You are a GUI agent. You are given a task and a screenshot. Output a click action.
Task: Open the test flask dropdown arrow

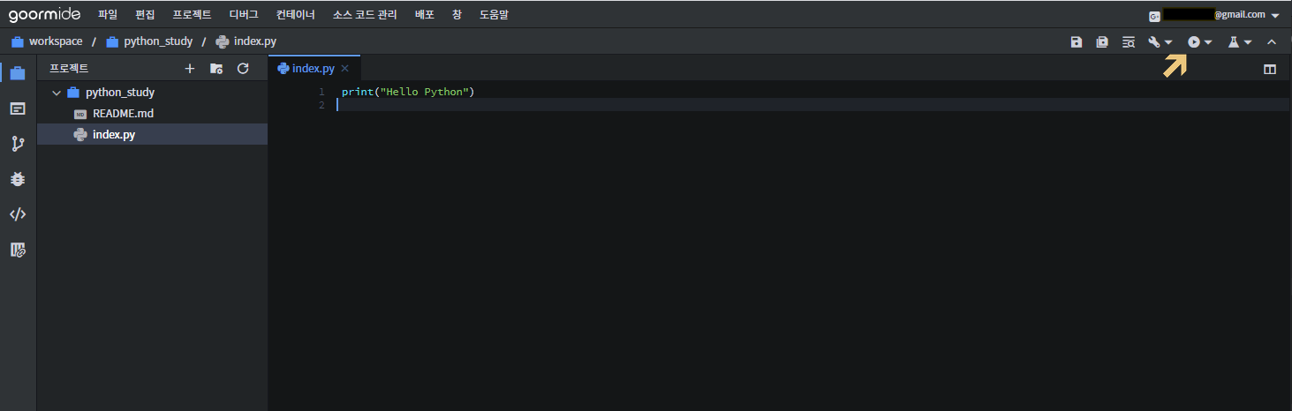(x=1248, y=42)
